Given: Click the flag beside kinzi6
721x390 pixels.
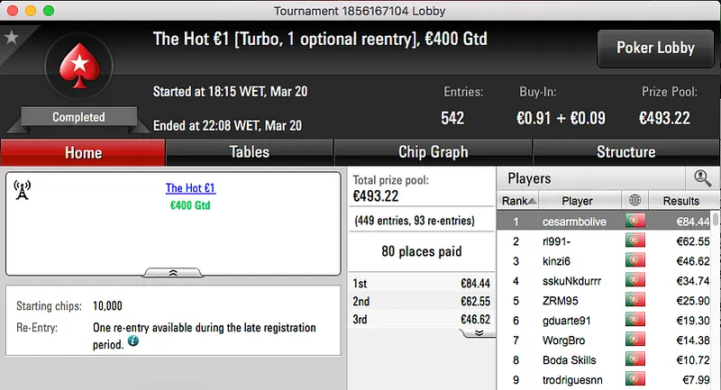Looking at the screenshot, I should coord(634,261).
